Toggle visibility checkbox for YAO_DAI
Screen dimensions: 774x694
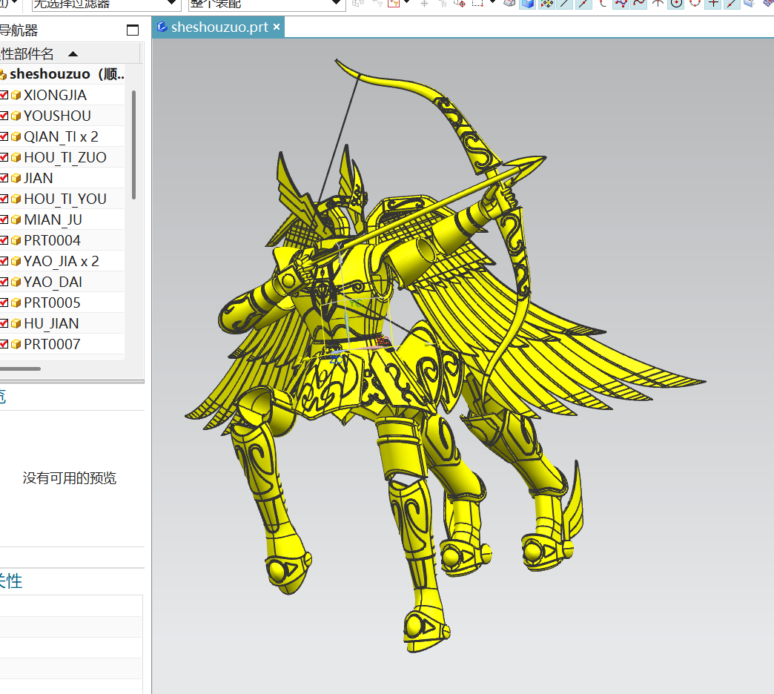(x=4, y=282)
